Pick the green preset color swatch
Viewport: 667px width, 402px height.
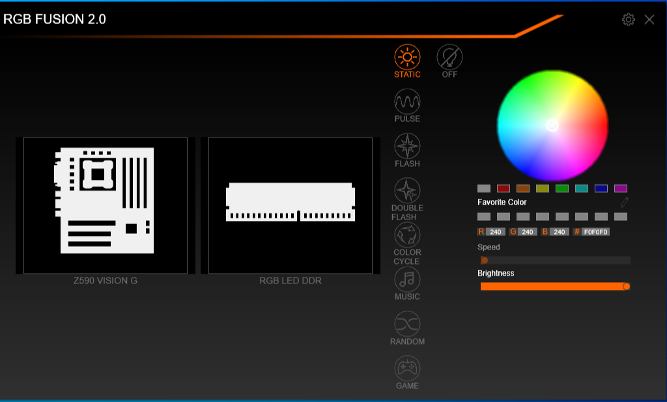tap(562, 188)
